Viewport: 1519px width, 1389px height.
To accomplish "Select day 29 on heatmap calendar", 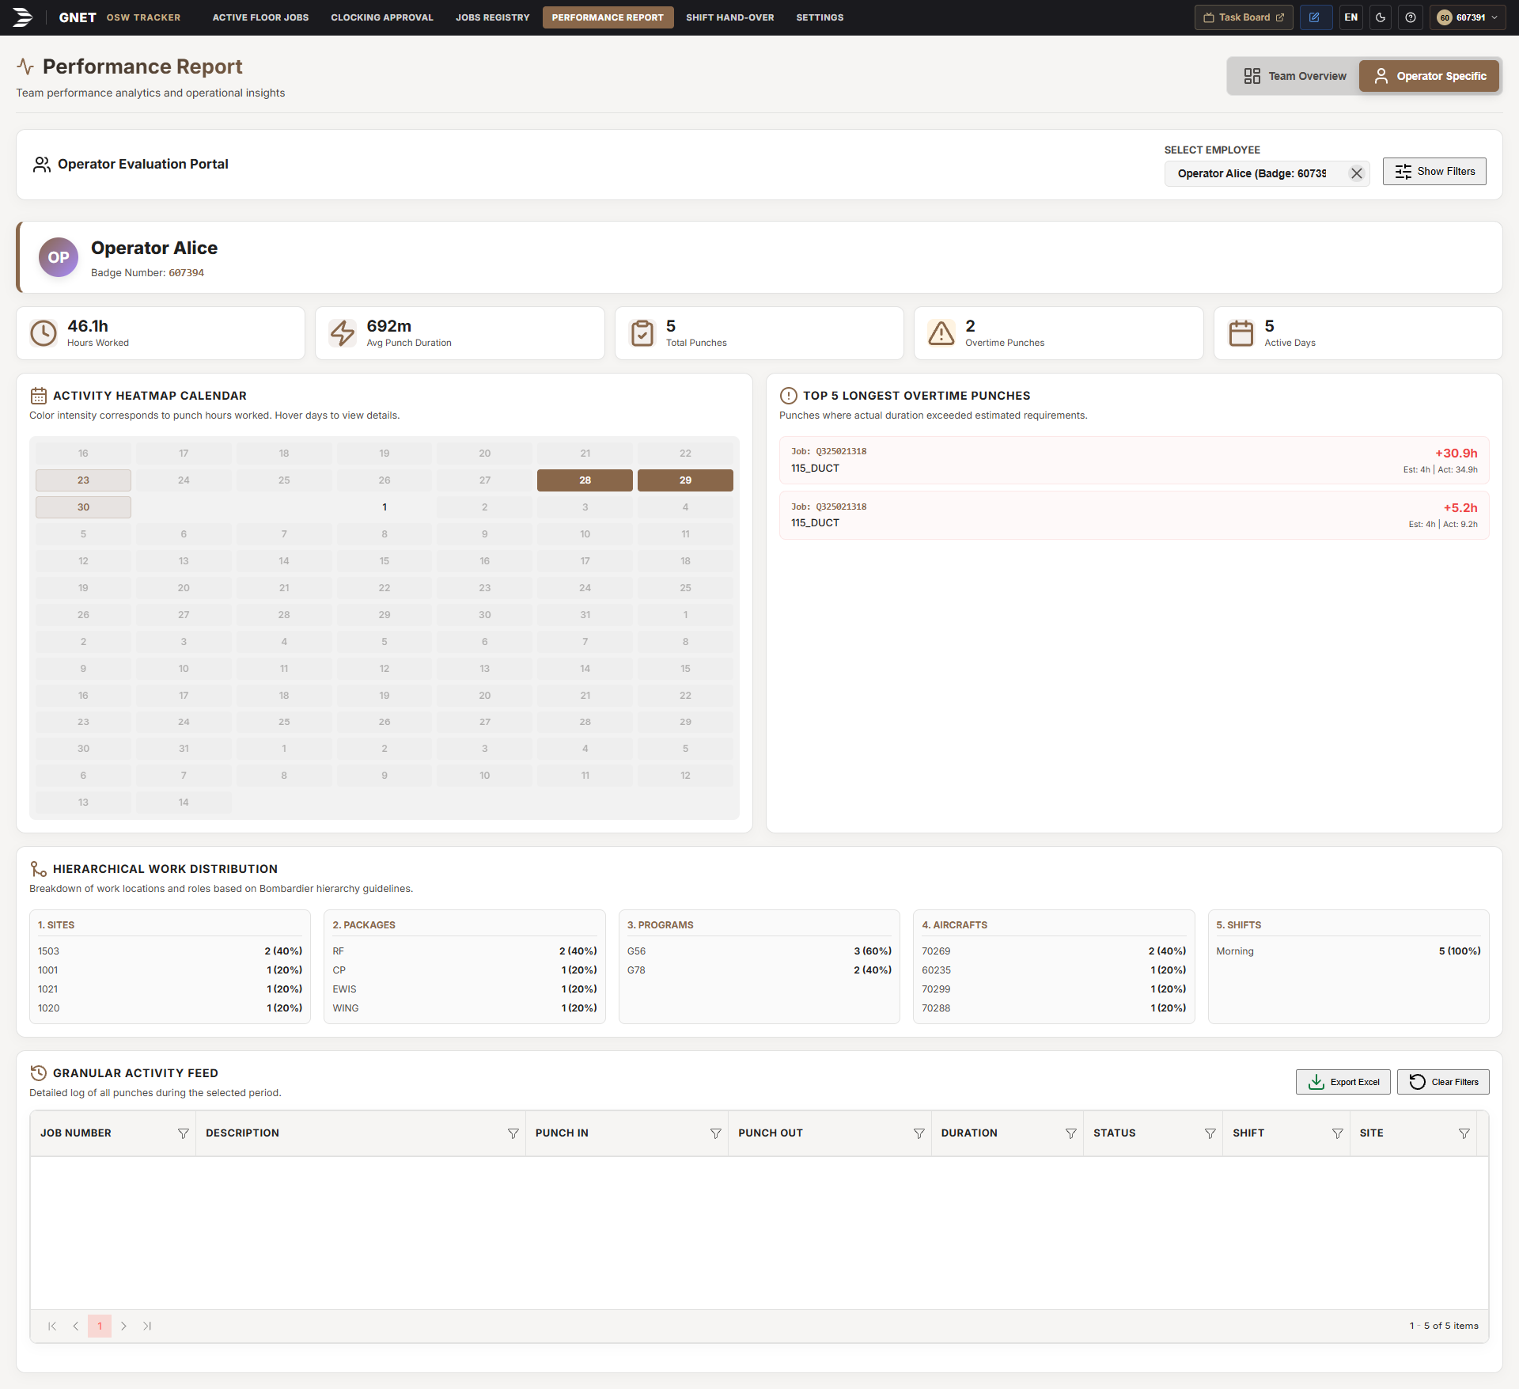I will pyautogui.click(x=685, y=480).
